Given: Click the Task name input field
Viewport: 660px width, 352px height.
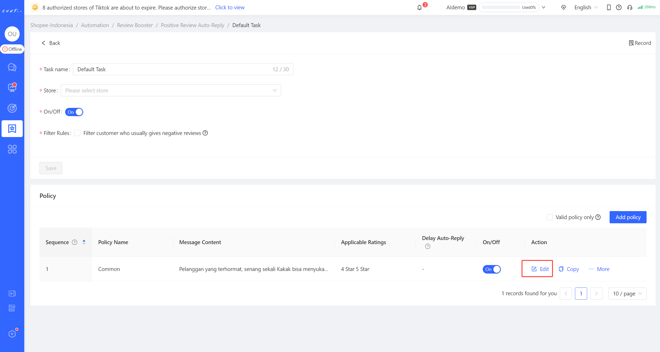Looking at the screenshot, I should point(183,69).
